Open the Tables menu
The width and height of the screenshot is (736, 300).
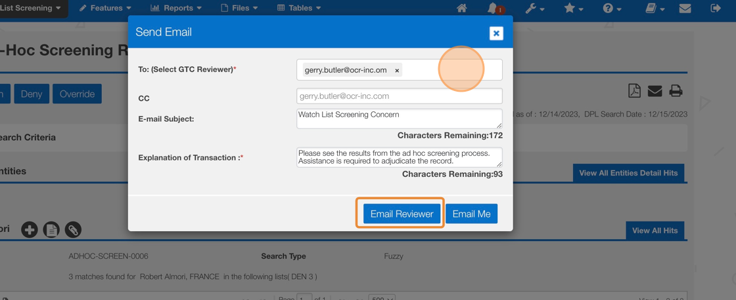(300, 8)
